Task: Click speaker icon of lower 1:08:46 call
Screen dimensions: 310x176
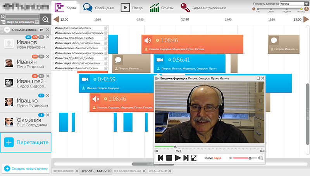Action: pos(96,99)
